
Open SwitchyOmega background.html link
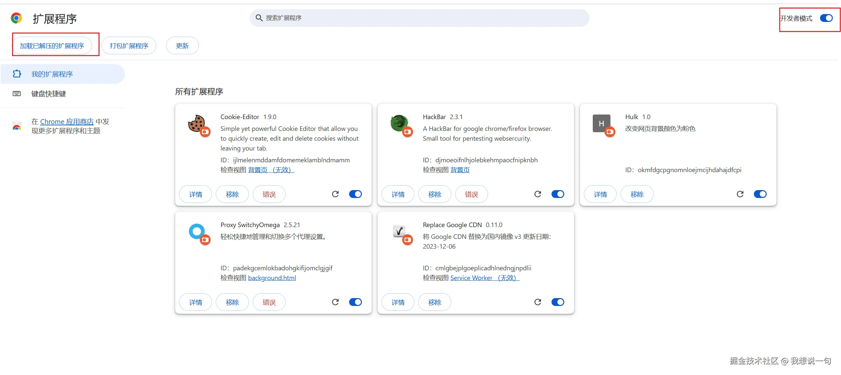click(x=272, y=278)
